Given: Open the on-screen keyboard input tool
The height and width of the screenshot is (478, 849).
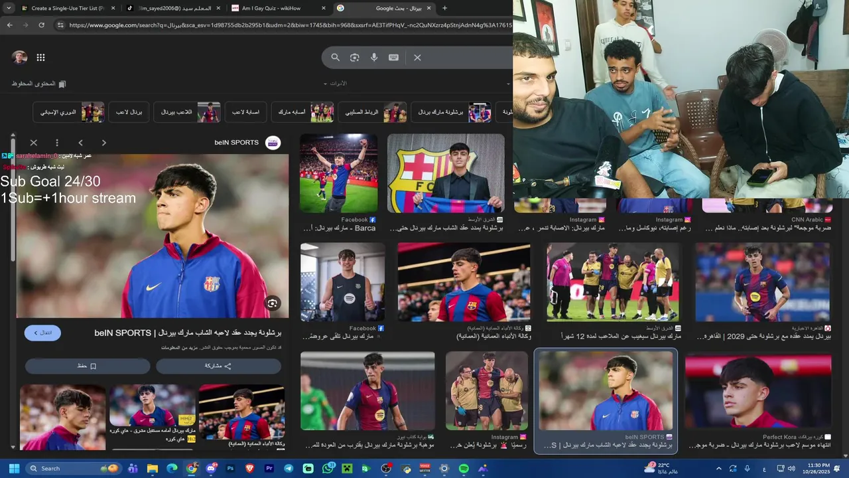Looking at the screenshot, I should pyautogui.click(x=393, y=58).
